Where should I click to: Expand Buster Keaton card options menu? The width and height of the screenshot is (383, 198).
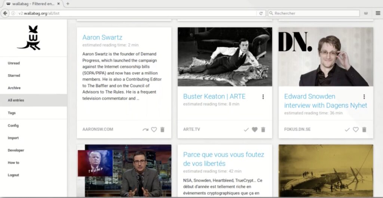point(263,97)
